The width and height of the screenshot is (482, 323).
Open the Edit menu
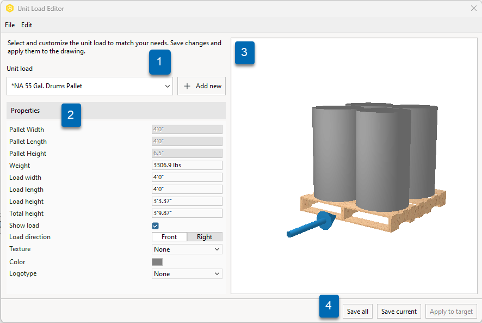pyautogui.click(x=27, y=25)
